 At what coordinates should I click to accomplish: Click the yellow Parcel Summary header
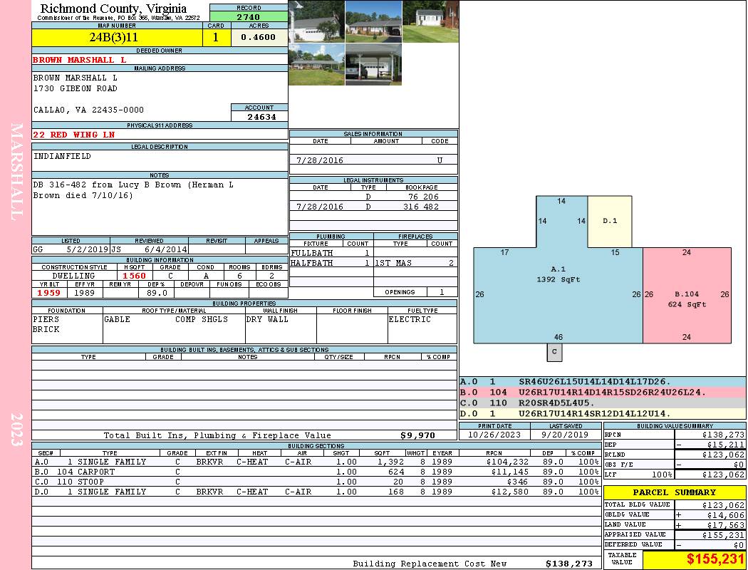pos(675,492)
